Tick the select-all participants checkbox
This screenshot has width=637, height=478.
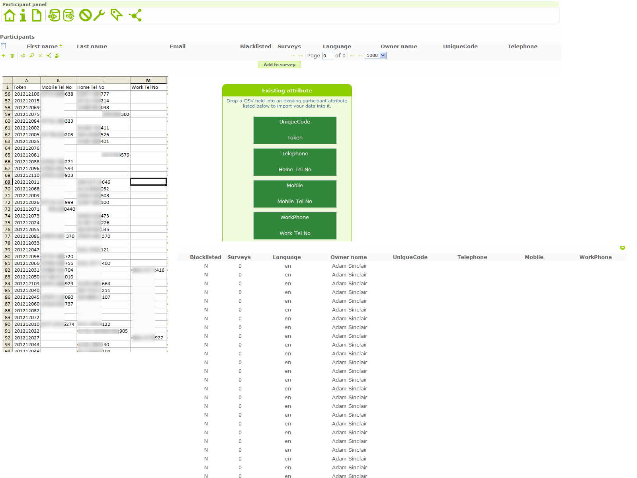(4, 46)
